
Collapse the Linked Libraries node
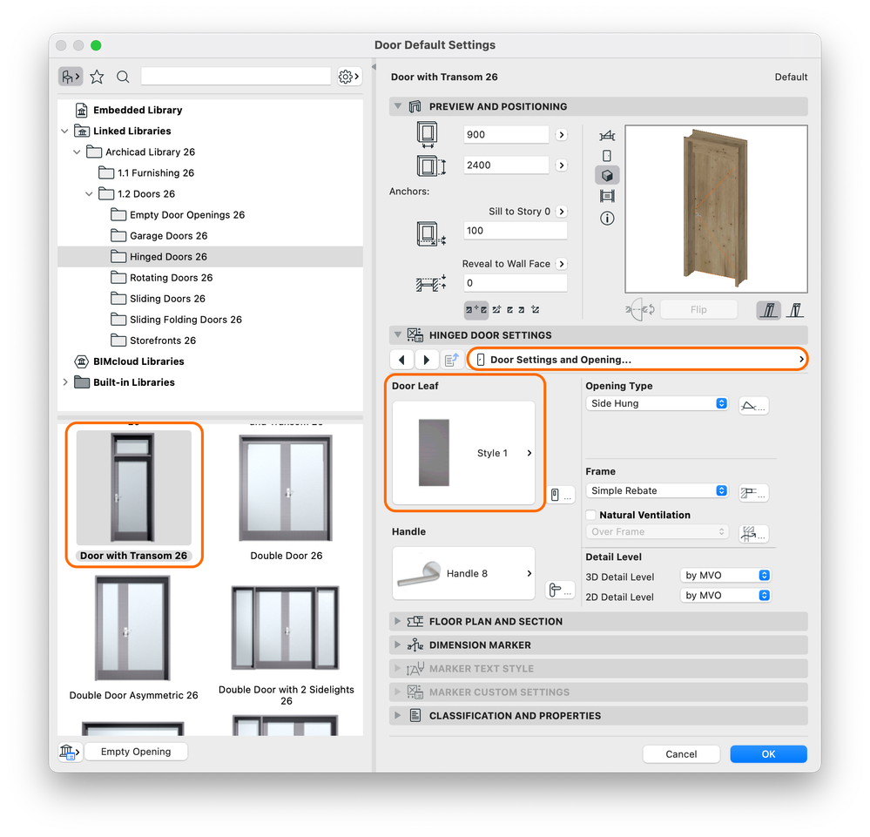65,131
